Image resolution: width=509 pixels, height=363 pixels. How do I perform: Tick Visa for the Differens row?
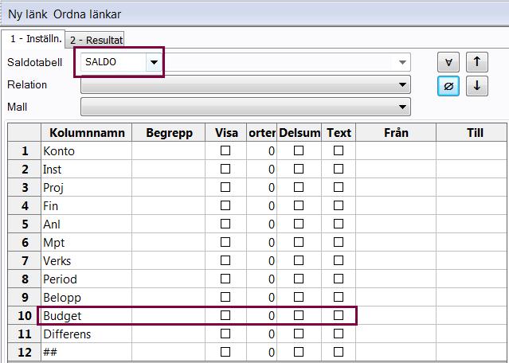pyautogui.click(x=225, y=334)
